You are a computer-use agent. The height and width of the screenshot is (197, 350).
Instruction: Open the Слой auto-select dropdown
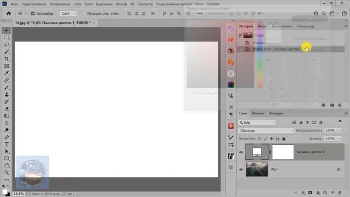coord(68,14)
